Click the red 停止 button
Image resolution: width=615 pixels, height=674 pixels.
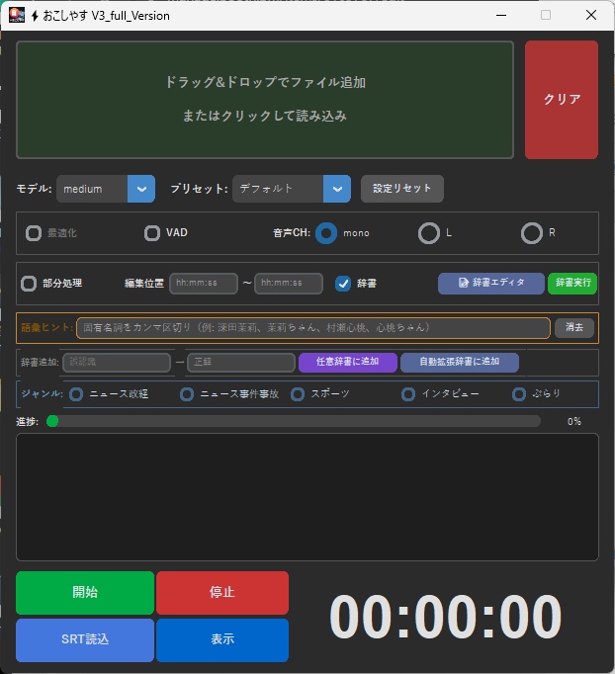coord(222,593)
